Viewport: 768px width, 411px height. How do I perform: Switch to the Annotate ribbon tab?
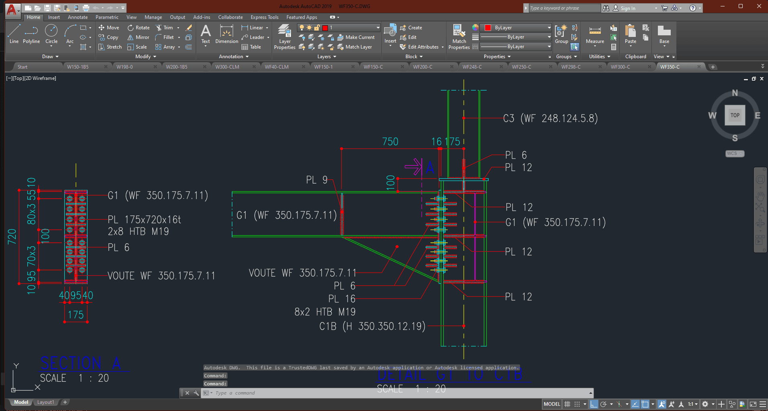tap(78, 17)
